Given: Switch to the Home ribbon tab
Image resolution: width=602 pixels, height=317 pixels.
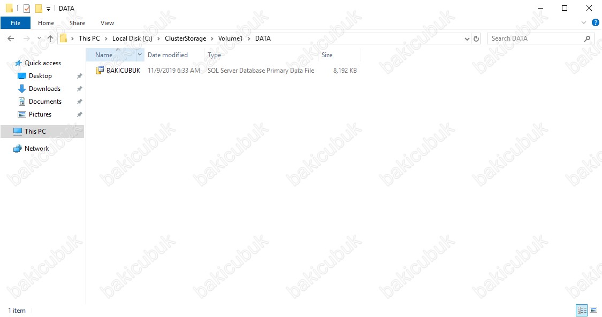Looking at the screenshot, I should tap(46, 23).
